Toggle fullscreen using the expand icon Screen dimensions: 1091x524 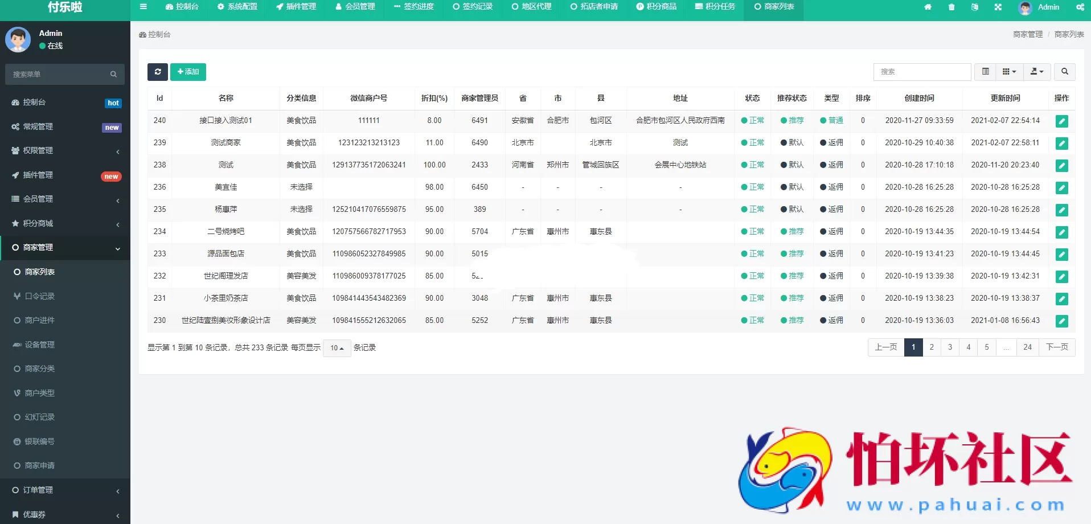(x=999, y=7)
